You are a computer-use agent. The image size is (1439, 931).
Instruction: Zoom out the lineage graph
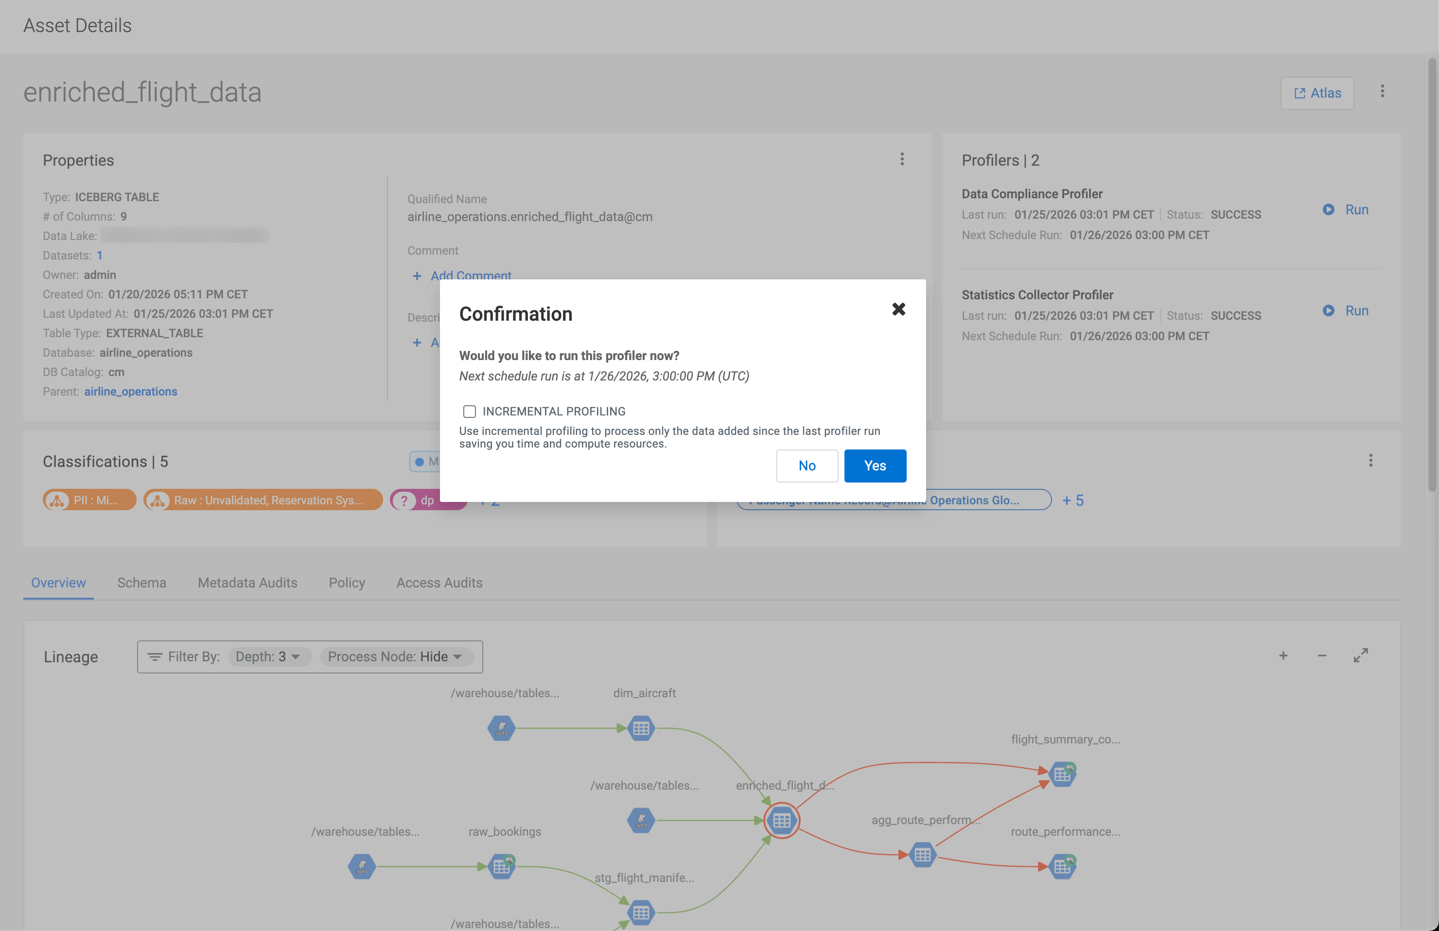(1322, 655)
